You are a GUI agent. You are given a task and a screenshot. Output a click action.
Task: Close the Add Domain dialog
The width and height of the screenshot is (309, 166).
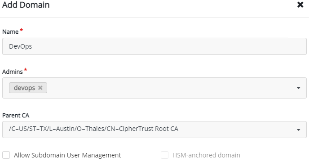300,4
